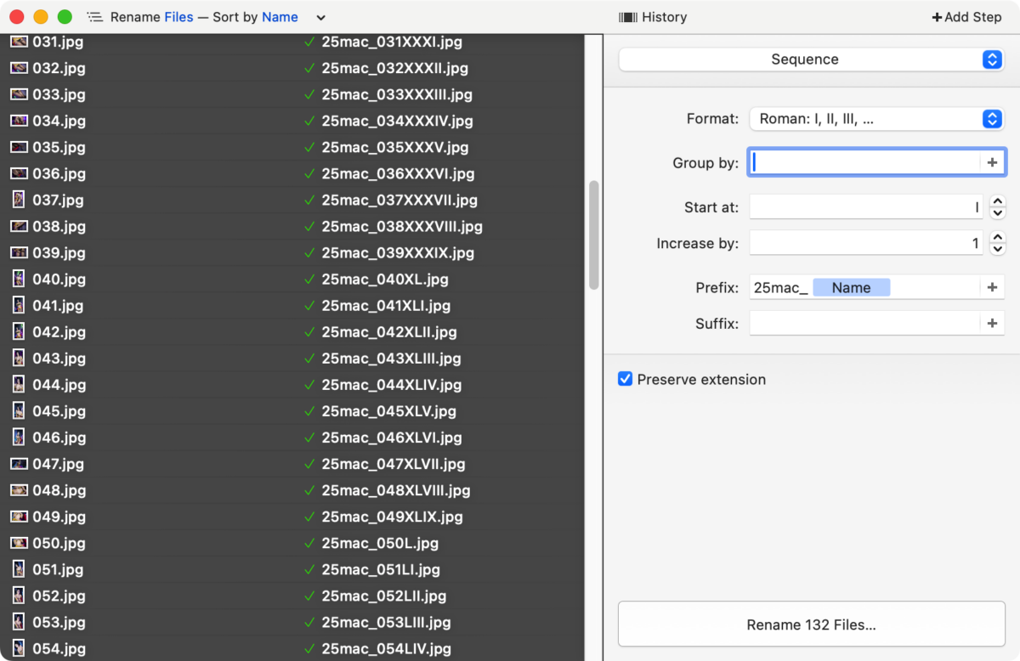Viewport: 1020px width, 661px height.
Task: Click new name 25mac_031XXXI.jpg
Action: tap(392, 42)
